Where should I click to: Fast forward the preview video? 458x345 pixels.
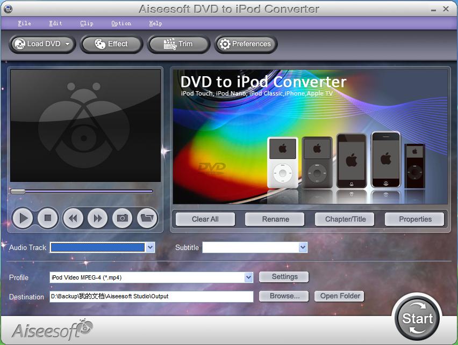[97, 218]
